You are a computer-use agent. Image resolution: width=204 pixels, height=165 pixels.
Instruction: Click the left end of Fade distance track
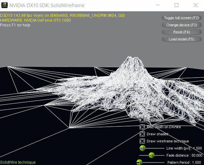coord(140,155)
